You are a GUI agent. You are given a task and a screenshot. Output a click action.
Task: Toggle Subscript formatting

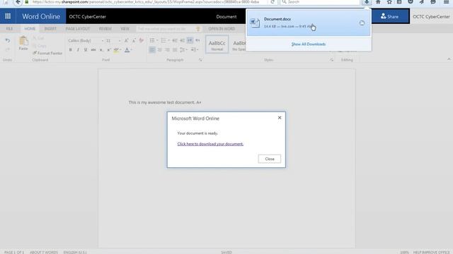(x=101, y=50)
